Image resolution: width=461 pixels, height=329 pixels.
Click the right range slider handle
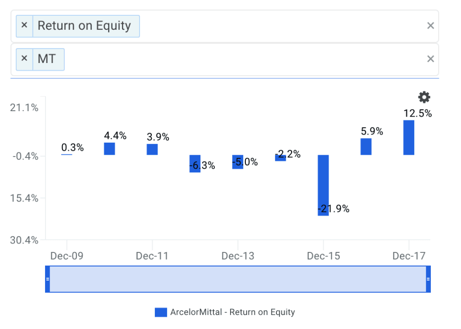tap(428, 279)
